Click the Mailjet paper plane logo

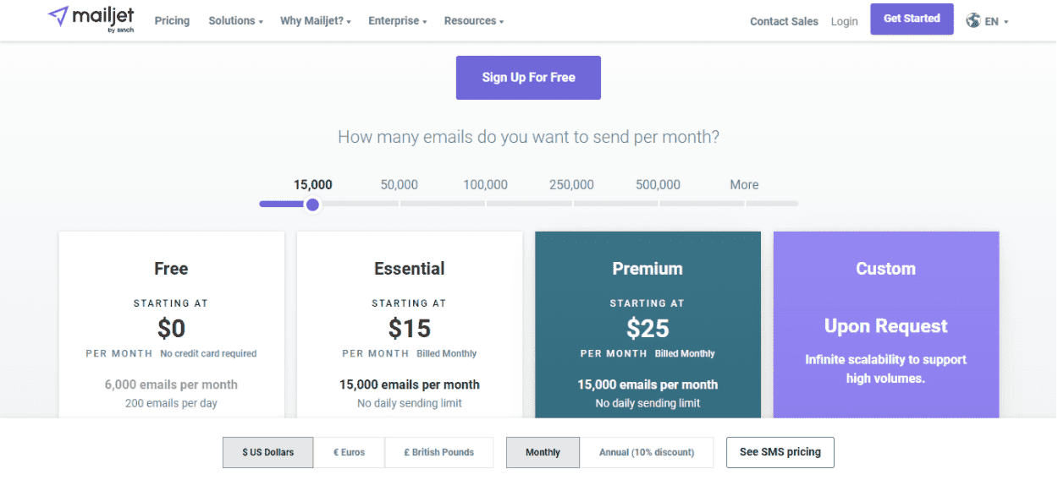[x=59, y=17]
